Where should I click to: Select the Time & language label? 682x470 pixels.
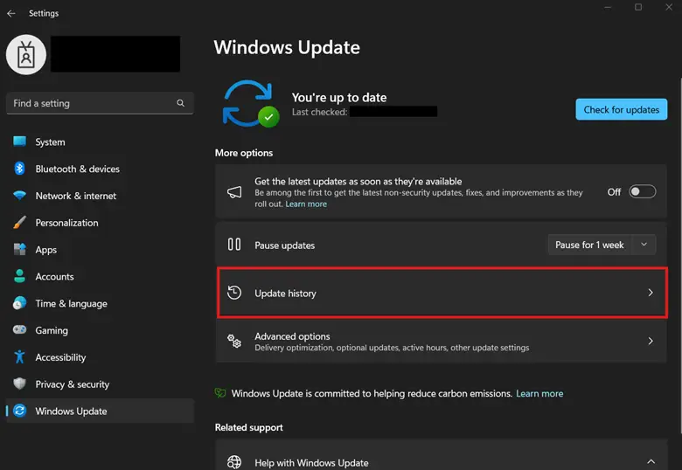(71, 304)
